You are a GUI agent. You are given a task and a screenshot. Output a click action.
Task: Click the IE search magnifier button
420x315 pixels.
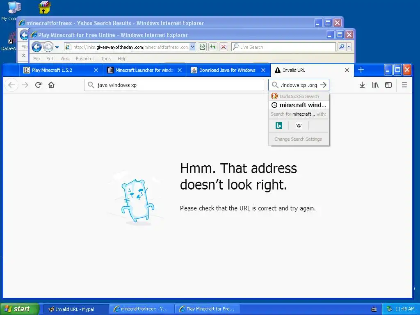point(342,47)
